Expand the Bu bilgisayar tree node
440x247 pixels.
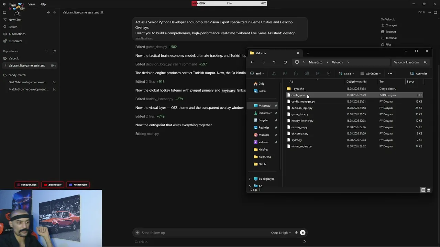(x=250, y=179)
